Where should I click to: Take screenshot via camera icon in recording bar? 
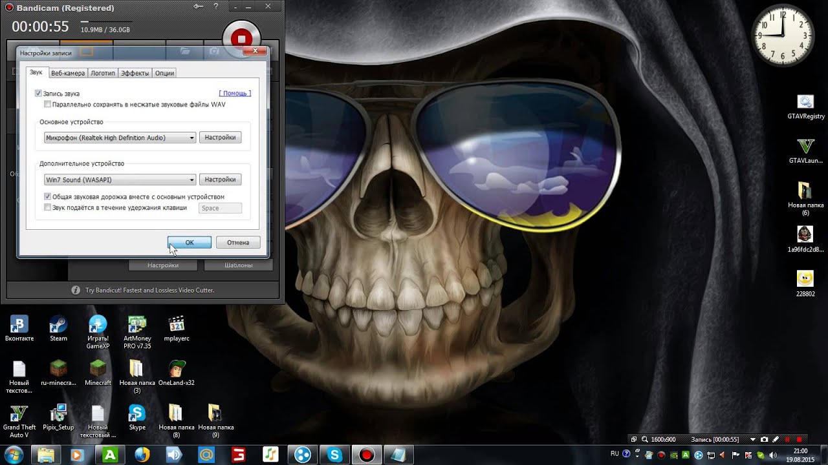(x=765, y=439)
